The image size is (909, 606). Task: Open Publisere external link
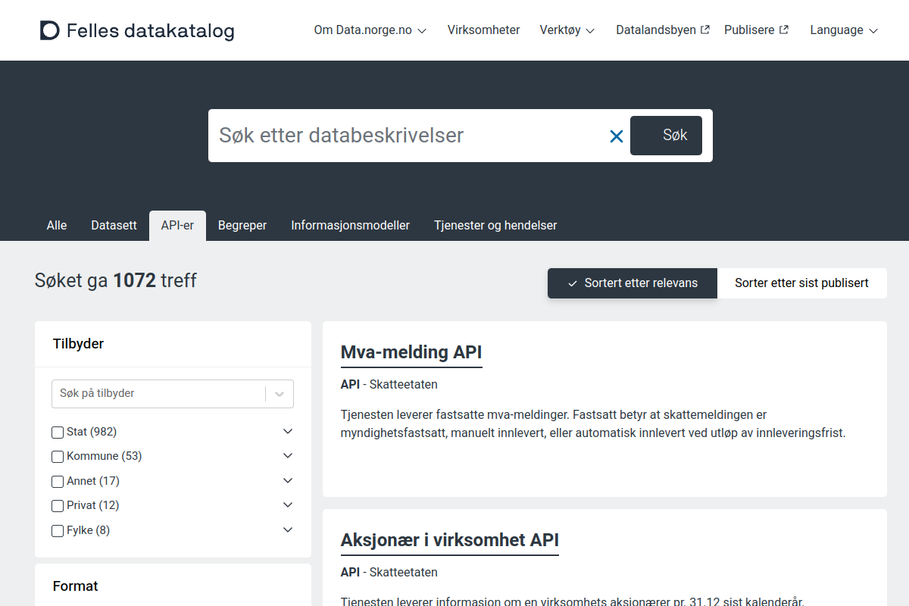756,30
